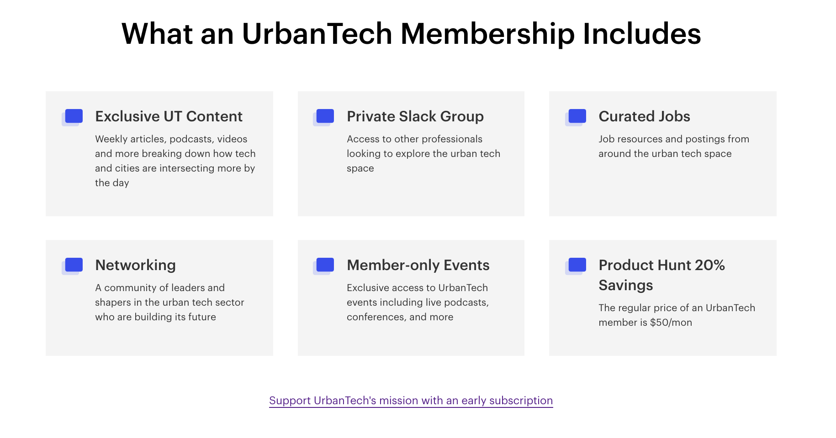Click the Member-only Events icon
The width and height of the screenshot is (836, 438).
[325, 265]
